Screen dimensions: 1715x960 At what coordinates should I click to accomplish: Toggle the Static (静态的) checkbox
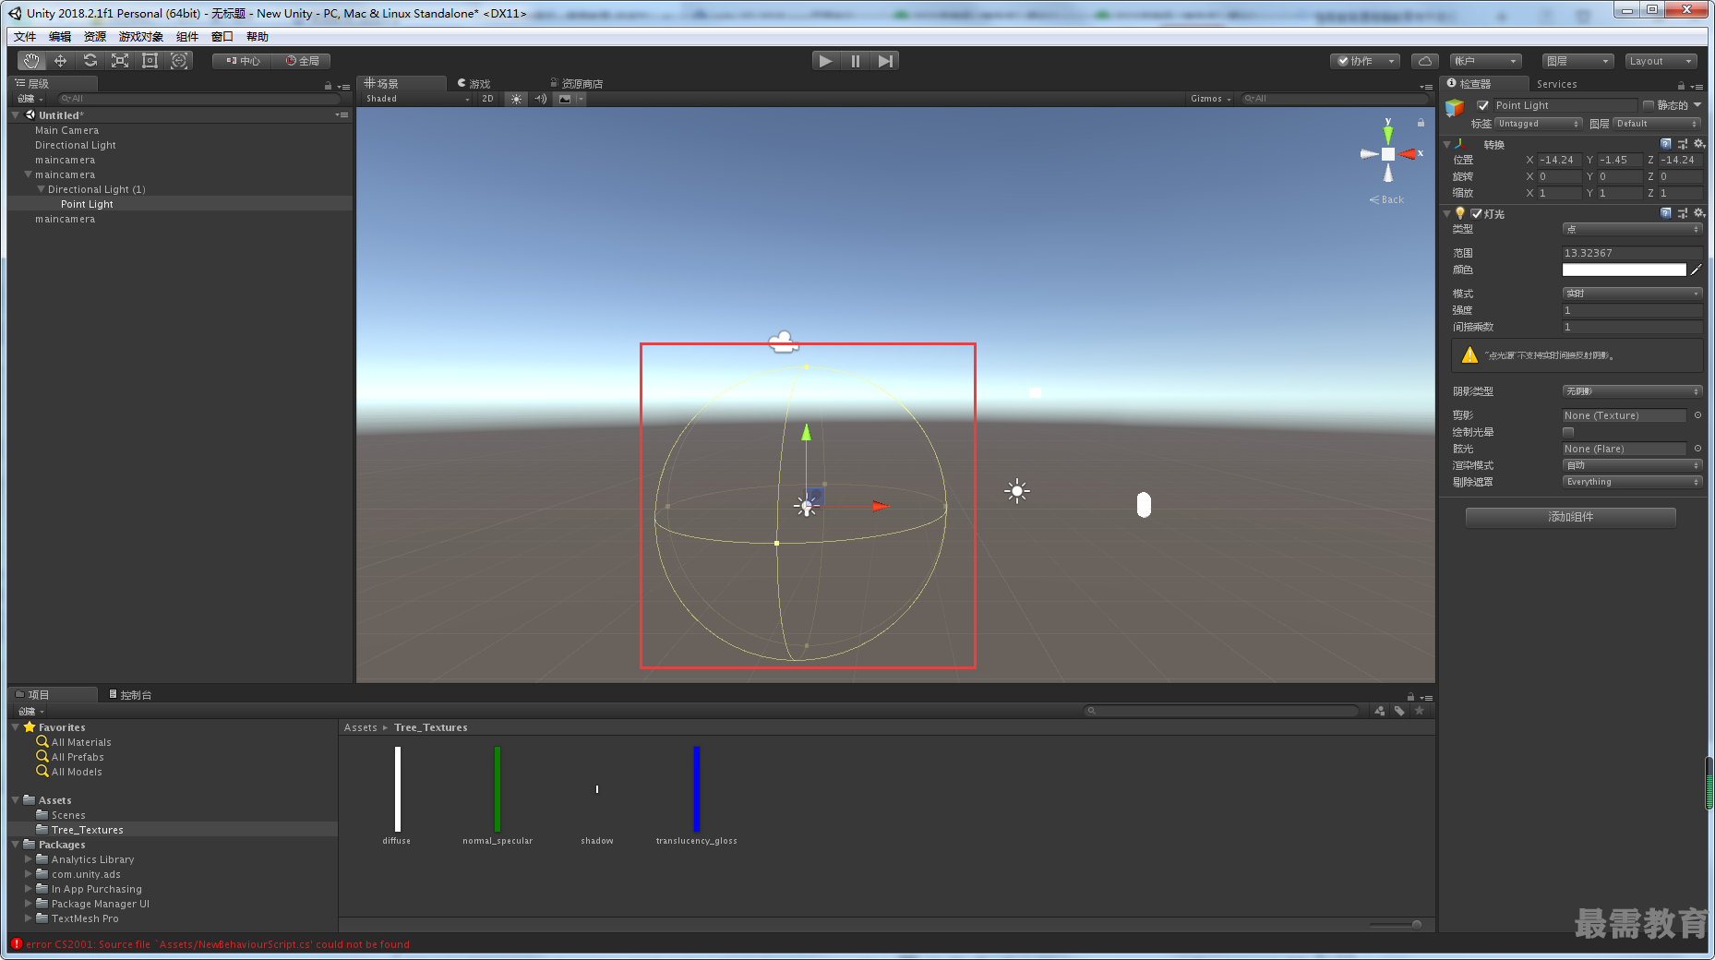pos(1648,105)
